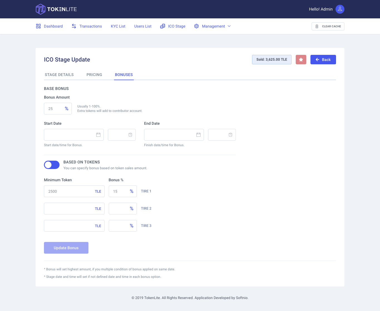380x311 pixels.
Task: Open the KYC List page
Action: 118,26
